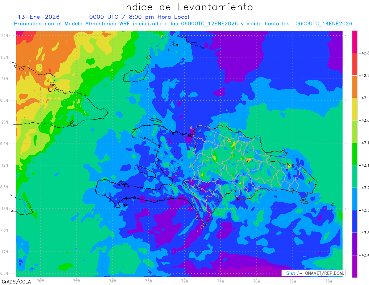This screenshot has width=369, height=285.
Task: Pick the light blue legend swatch
Action: tap(355, 199)
